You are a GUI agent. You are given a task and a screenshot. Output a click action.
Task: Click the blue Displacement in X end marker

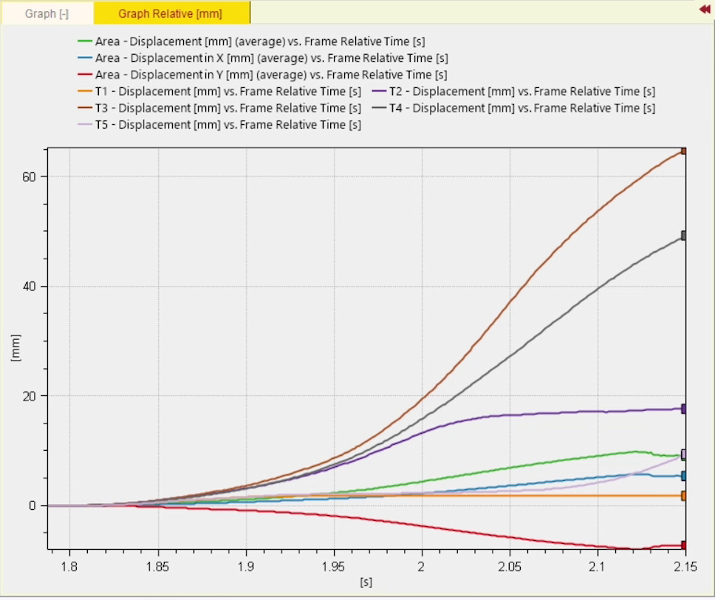click(x=683, y=477)
